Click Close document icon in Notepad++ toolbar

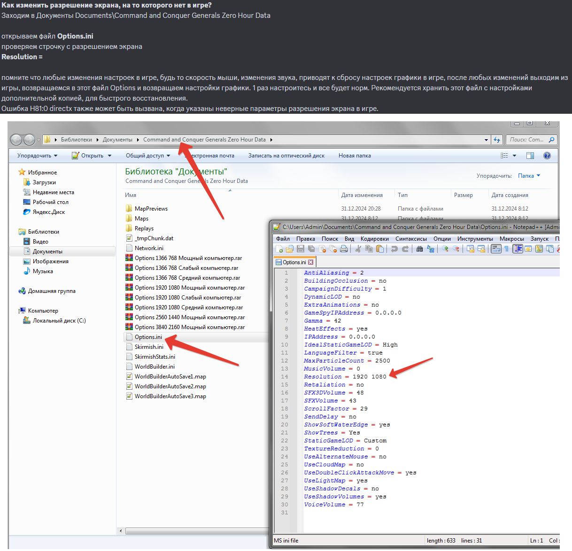323,249
